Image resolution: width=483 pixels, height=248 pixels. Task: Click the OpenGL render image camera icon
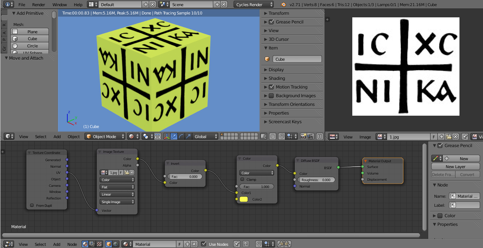[x=303, y=136]
